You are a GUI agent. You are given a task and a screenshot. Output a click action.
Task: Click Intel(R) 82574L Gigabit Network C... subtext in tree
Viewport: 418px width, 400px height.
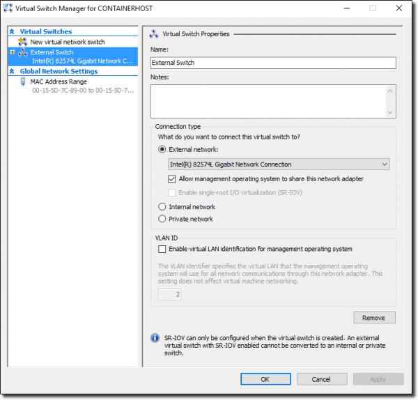click(x=83, y=61)
